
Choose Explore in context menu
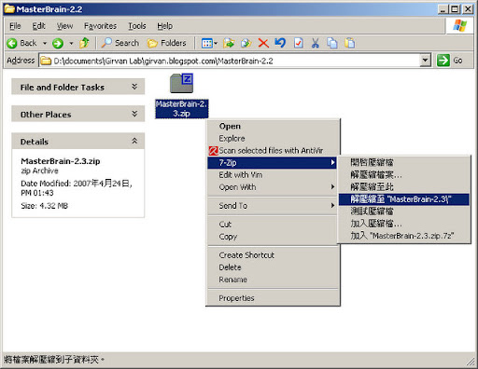click(273, 138)
